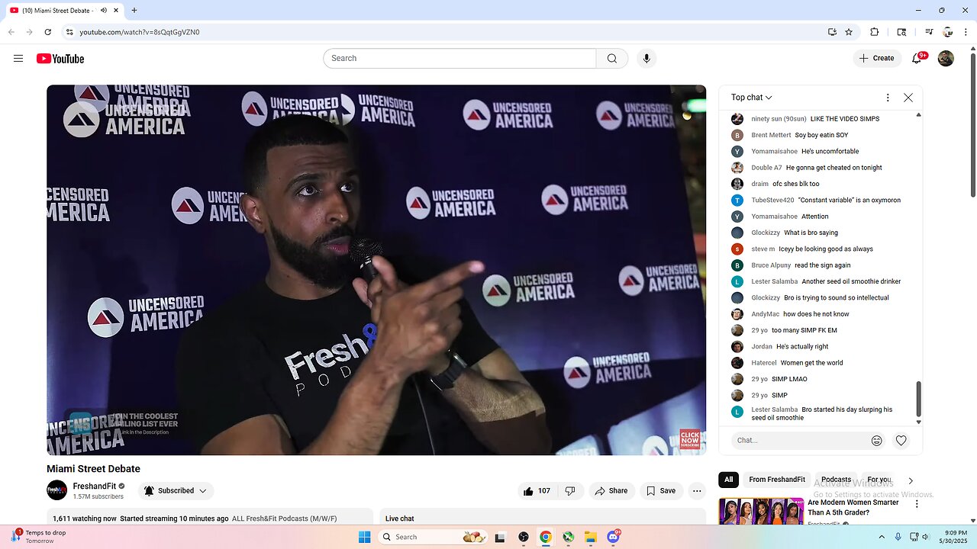Open Subscribed notification dropdown
Screen dimensions: 977x549
click(176, 491)
